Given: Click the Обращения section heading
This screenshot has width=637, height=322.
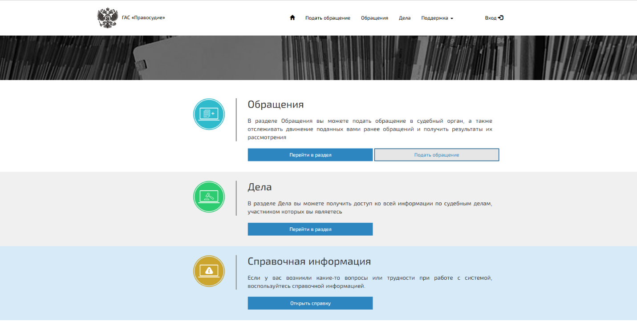Looking at the screenshot, I should [x=276, y=105].
